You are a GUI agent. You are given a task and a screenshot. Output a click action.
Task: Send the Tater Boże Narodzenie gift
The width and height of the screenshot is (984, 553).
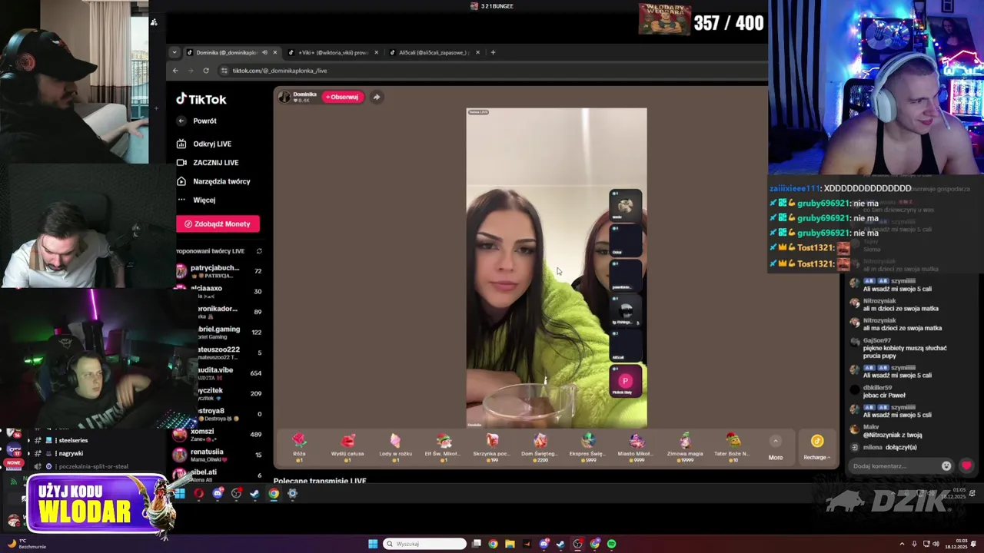733,445
